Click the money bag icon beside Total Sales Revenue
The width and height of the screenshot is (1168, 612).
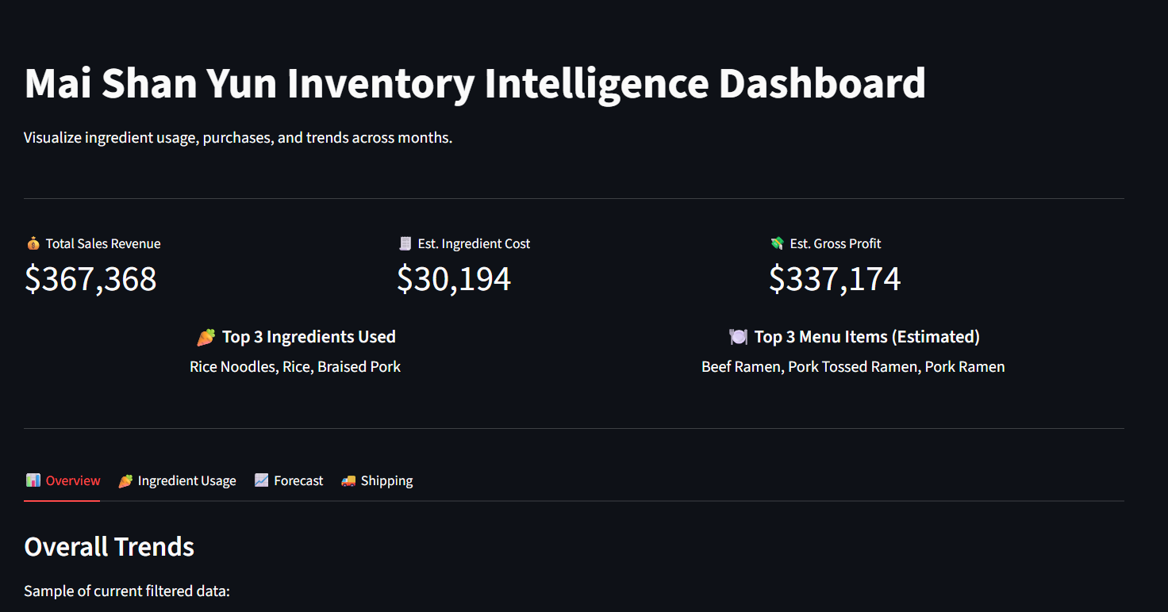point(33,243)
